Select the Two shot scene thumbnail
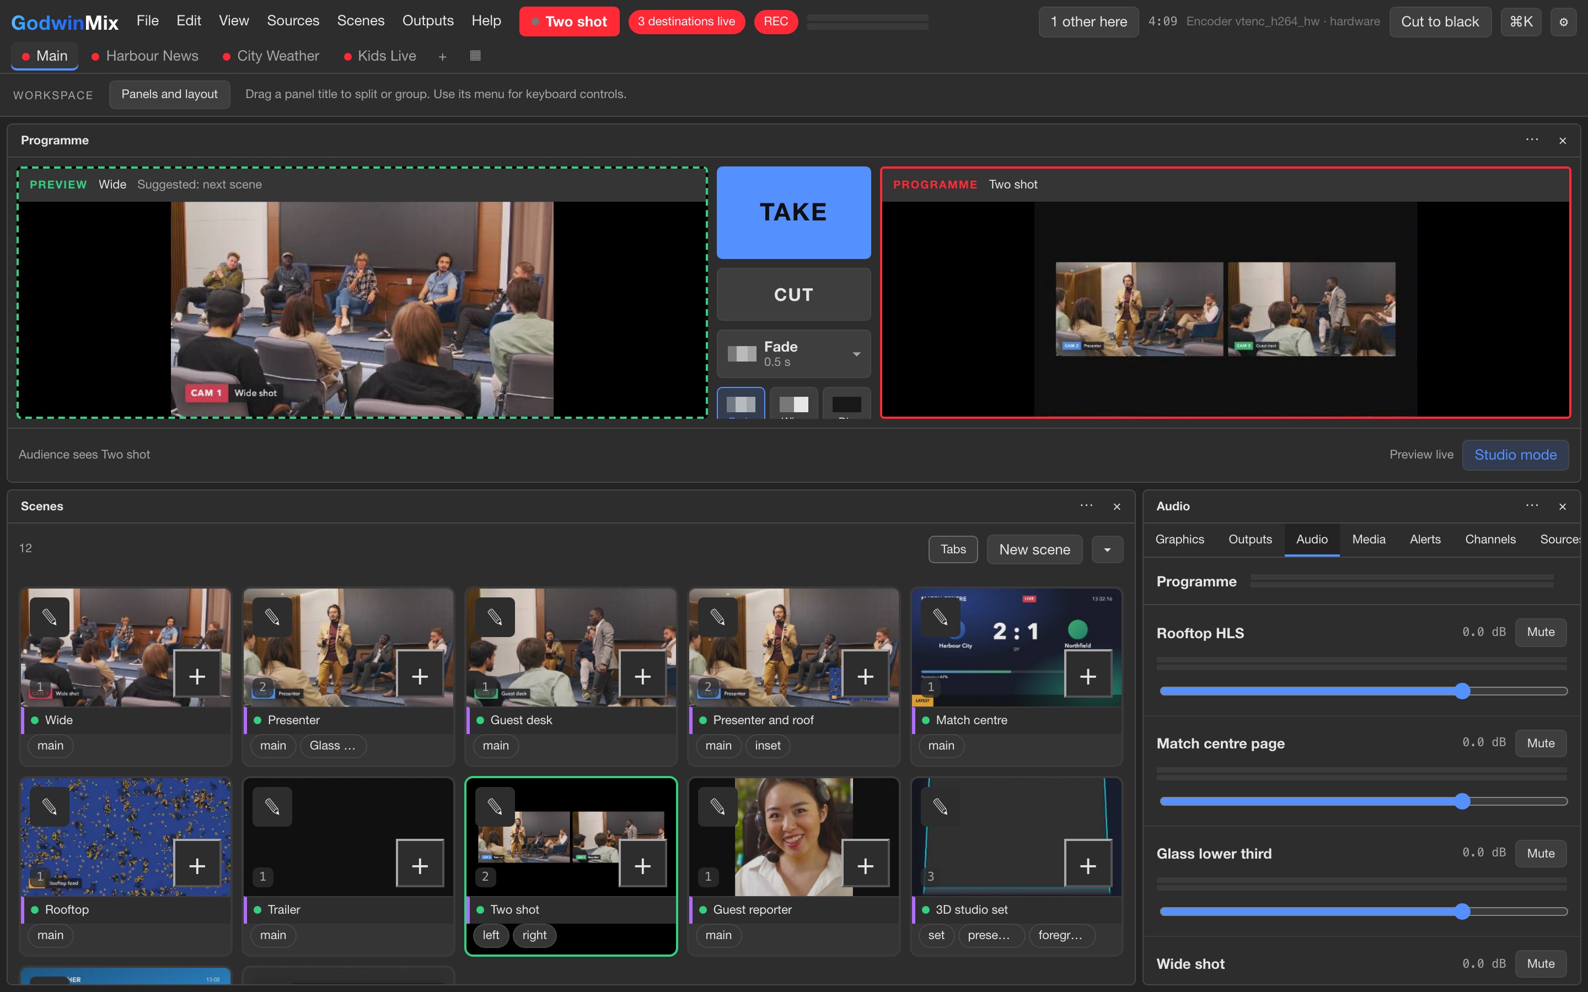The height and width of the screenshot is (992, 1588). tap(571, 837)
